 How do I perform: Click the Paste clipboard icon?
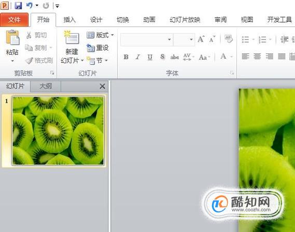point(12,37)
